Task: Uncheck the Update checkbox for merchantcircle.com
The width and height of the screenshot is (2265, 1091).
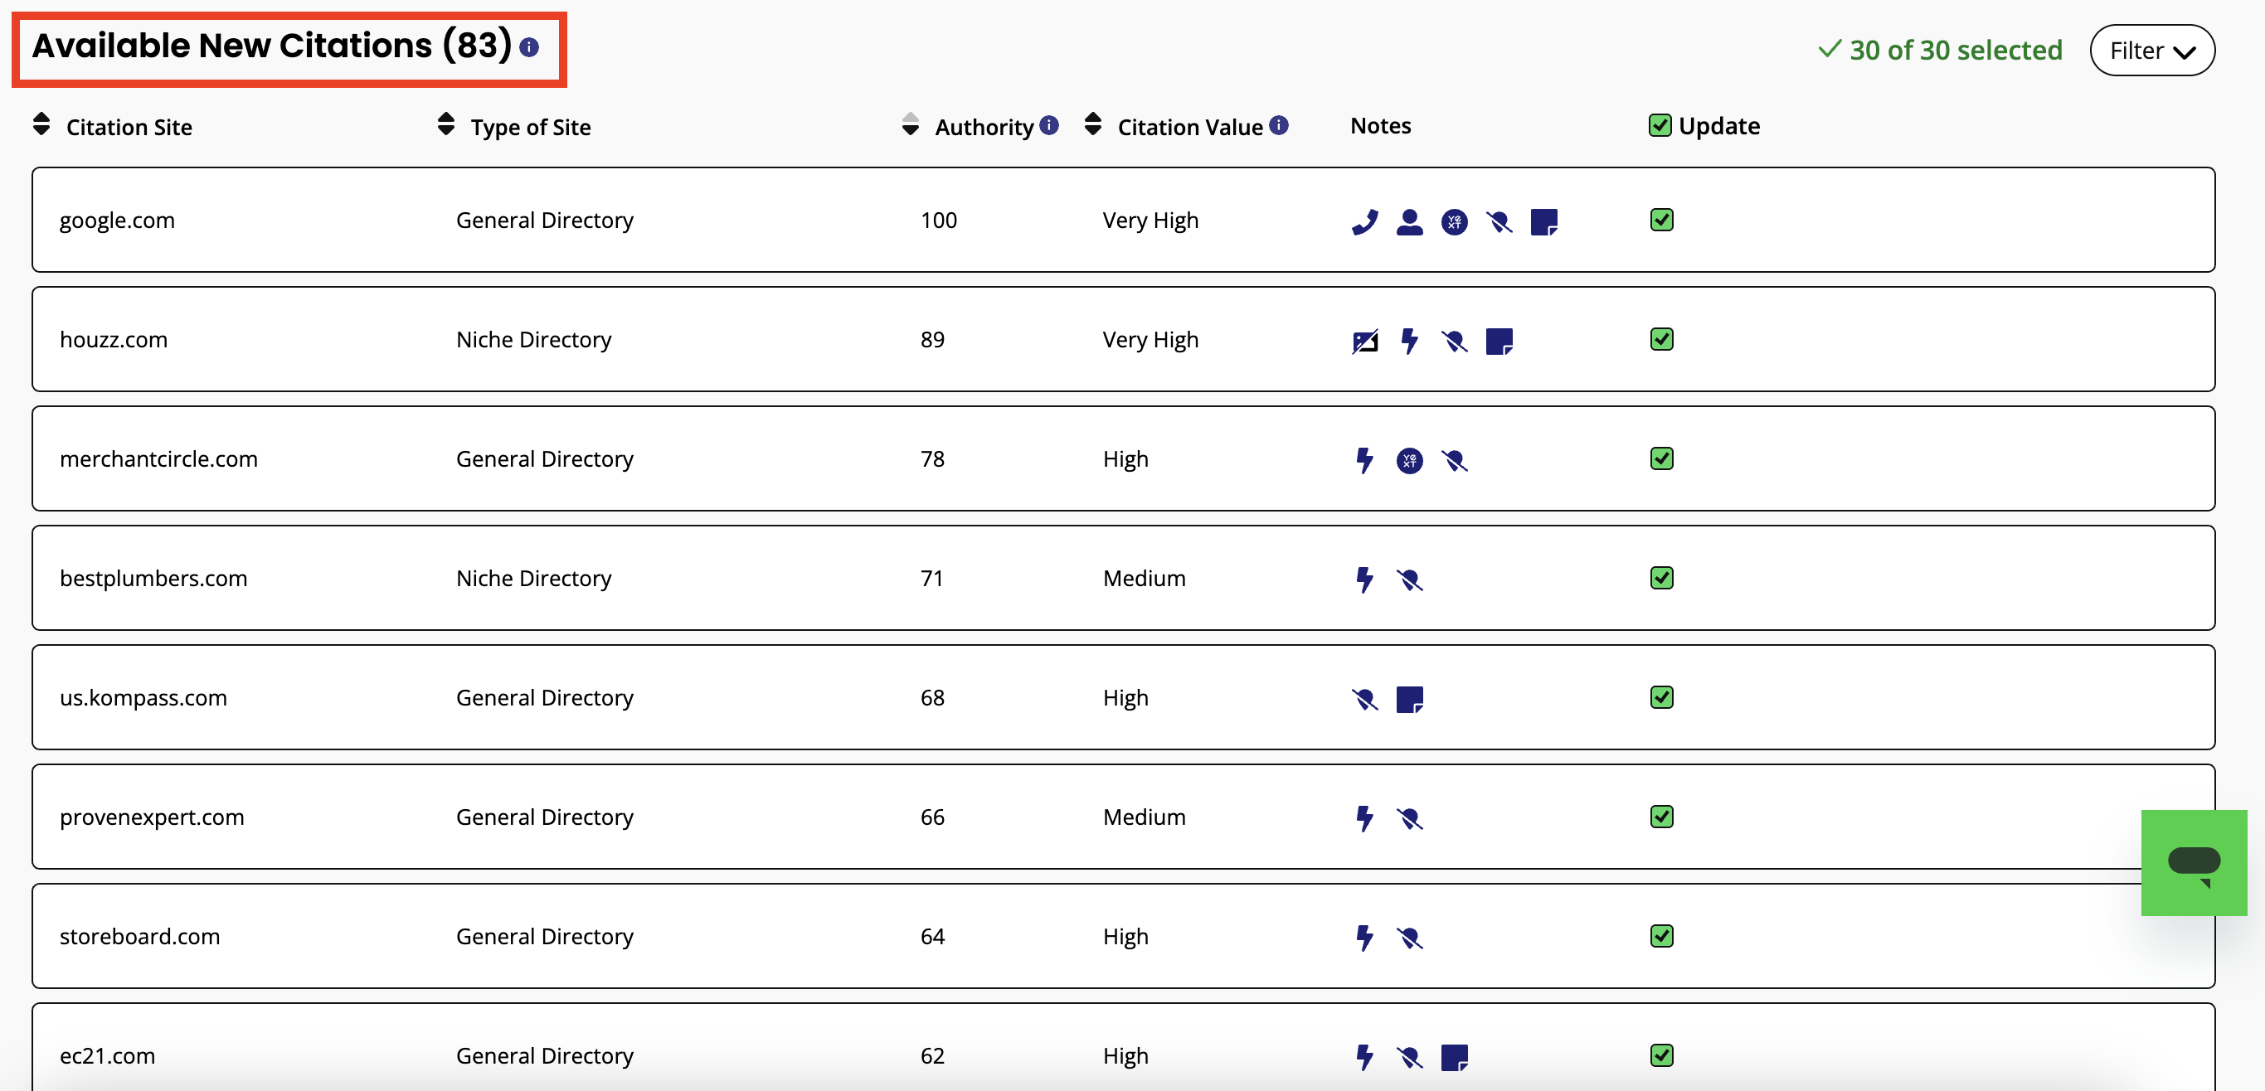Action: tap(1662, 459)
